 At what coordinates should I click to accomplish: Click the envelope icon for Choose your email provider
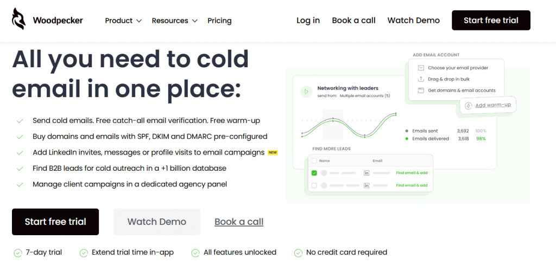pos(421,68)
